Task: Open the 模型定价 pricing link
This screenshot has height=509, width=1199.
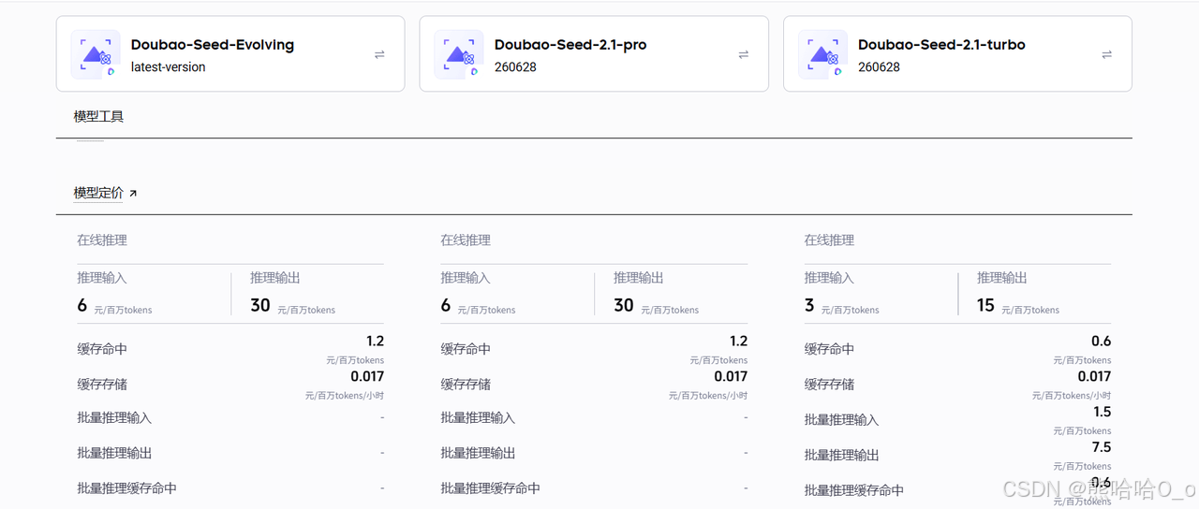Action: pyautogui.click(x=98, y=193)
